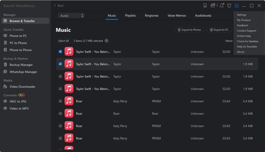The image size is (265, 152).
Task: Open WhatsApp Manager from the sidebar
Action: click(23, 72)
